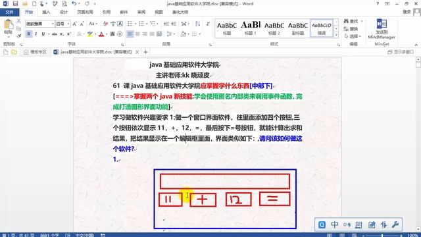The width and height of the screenshot is (421, 237).
Task: Click the 替换 Replace button
Action: tap(351, 29)
